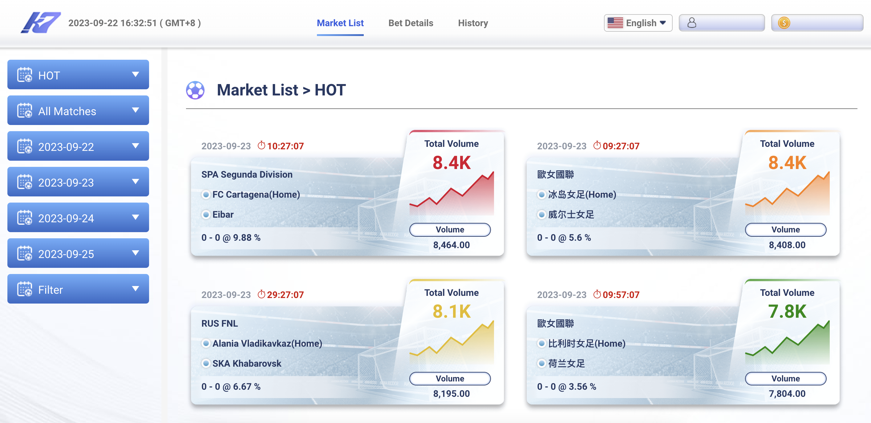Expand the 2023-09-22 dropdown arrow
The height and width of the screenshot is (423, 871).
point(136,146)
